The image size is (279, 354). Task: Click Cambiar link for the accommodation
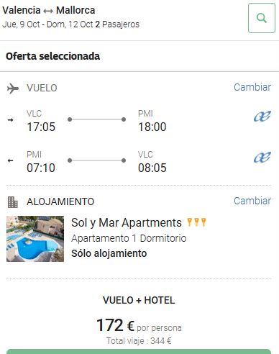click(x=252, y=201)
